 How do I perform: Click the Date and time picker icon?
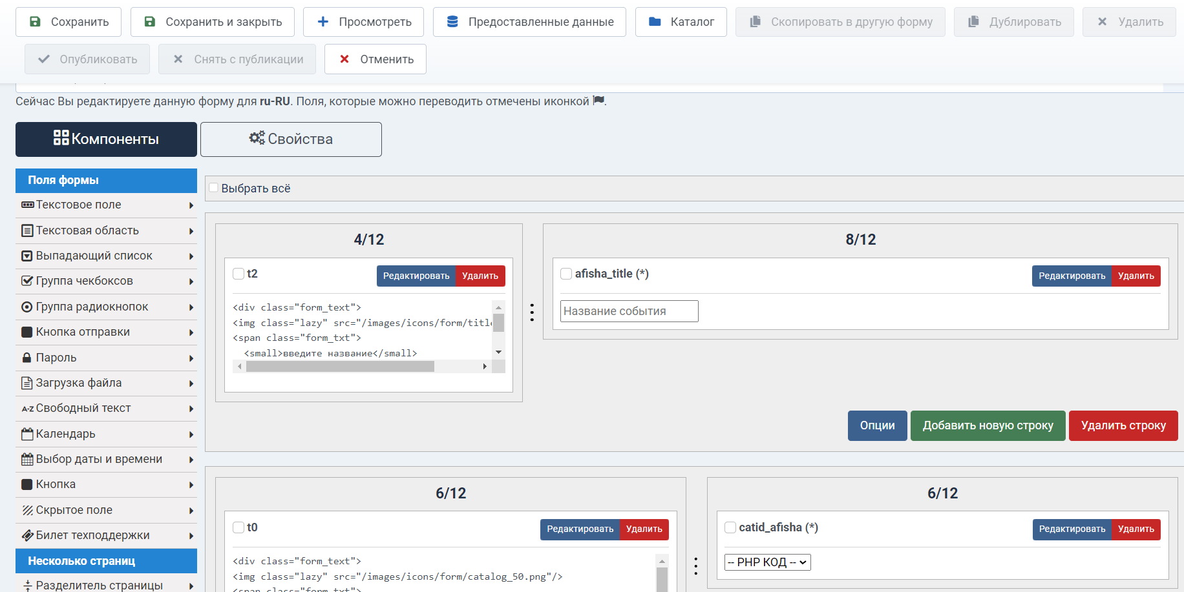point(27,459)
